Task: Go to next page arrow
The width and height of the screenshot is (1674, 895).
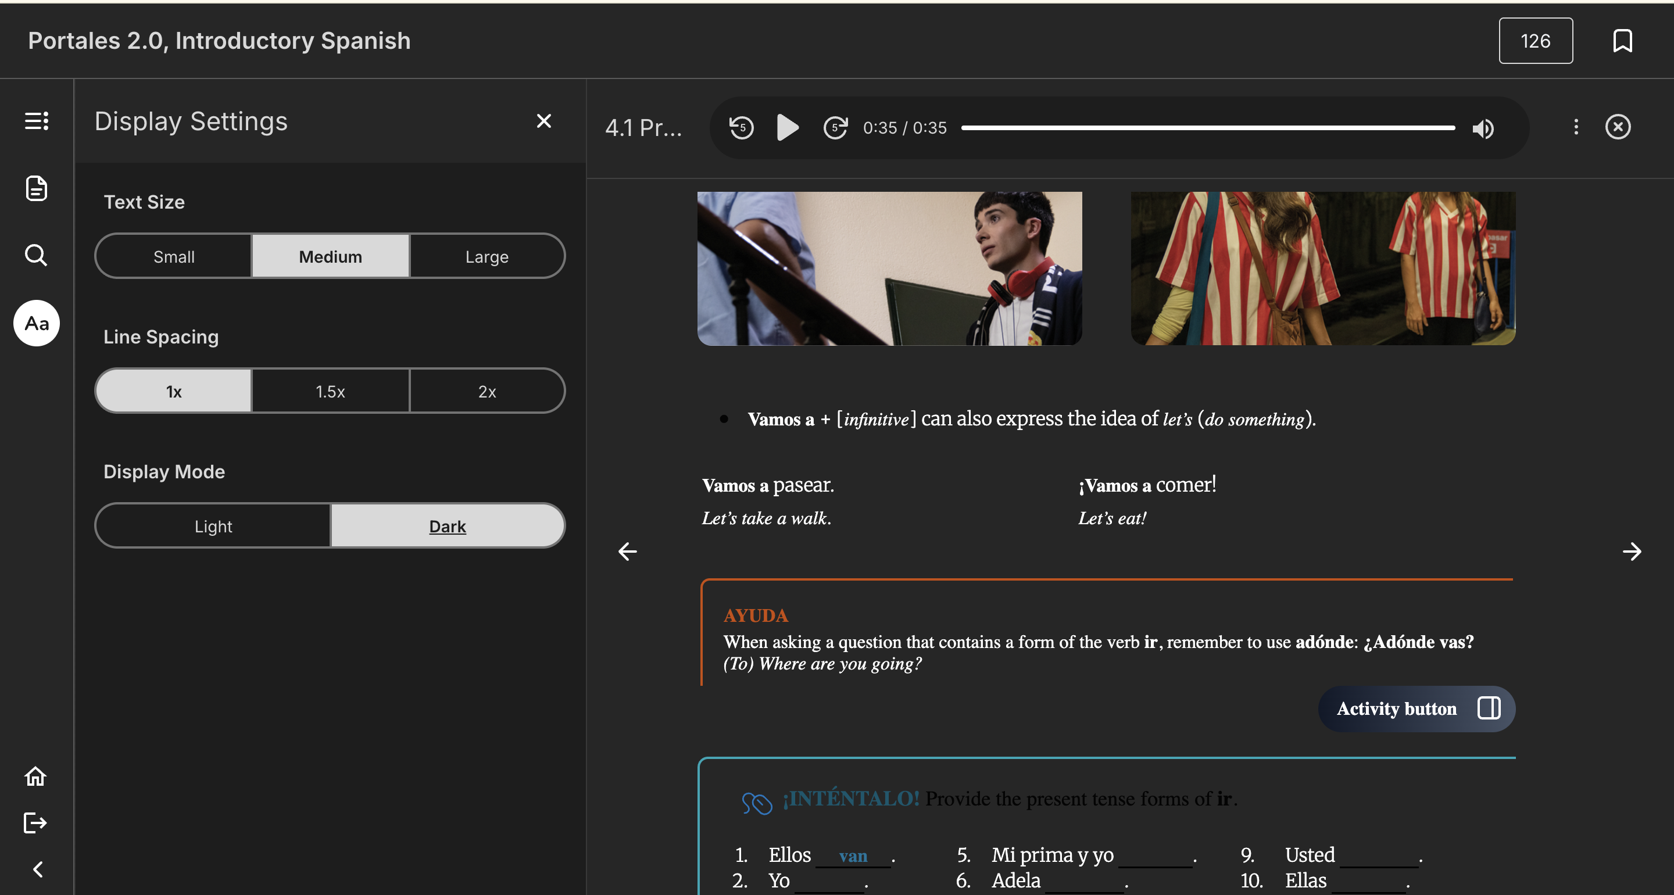Action: pos(1632,552)
